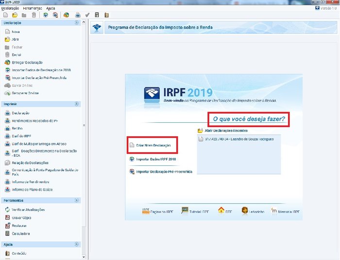Click Gravar Cópia tool
This screenshot has width=340, height=260.
point(18,218)
